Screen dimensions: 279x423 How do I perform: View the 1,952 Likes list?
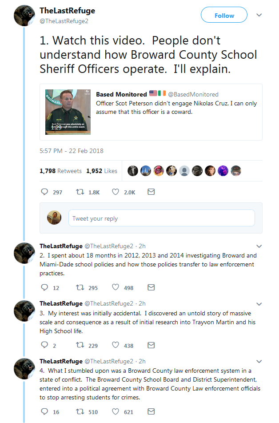[102, 171]
